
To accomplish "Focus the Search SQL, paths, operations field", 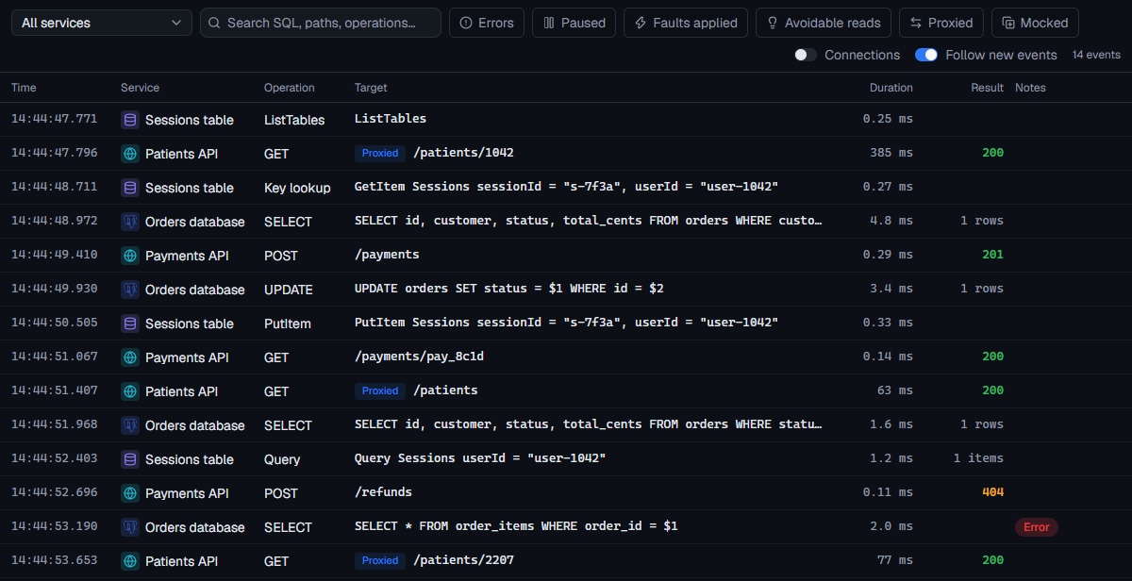I will [321, 23].
